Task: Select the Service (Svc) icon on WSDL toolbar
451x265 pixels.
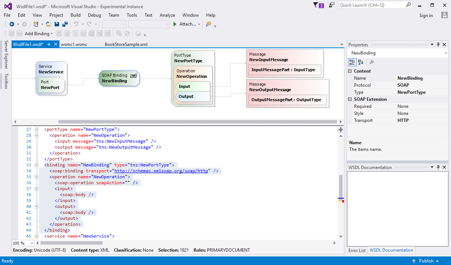Action: point(12,33)
